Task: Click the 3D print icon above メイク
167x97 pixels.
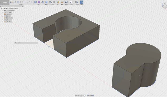Action: point(71,2)
